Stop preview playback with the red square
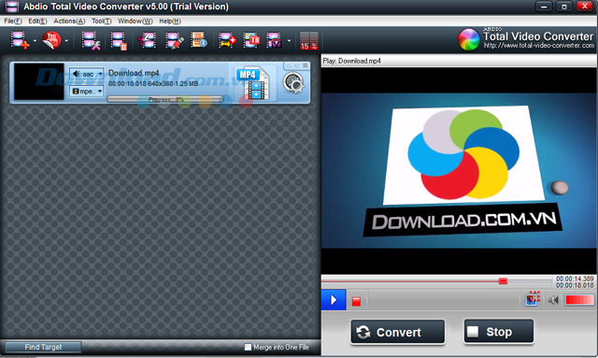The height and width of the screenshot is (358, 598). [x=356, y=302]
